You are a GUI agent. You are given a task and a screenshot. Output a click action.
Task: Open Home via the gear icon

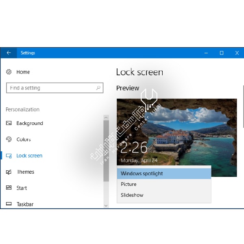click(x=9, y=72)
